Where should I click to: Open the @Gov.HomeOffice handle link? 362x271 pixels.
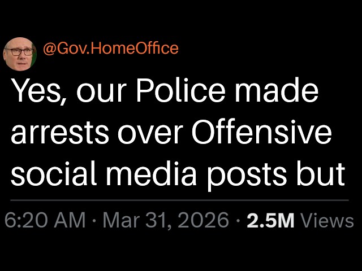(x=110, y=49)
